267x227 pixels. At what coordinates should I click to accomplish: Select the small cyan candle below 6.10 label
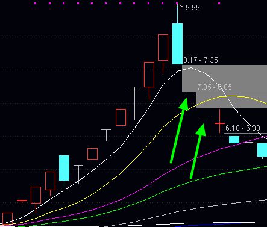click(x=234, y=140)
